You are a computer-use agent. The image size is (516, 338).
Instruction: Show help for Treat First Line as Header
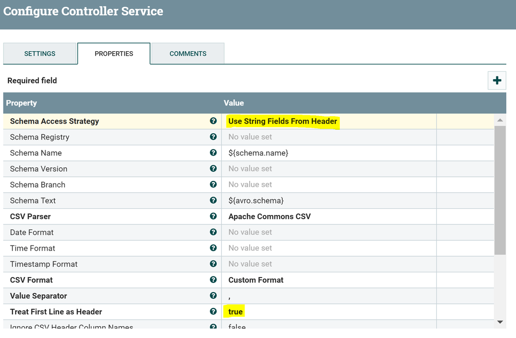tap(213, 312)
